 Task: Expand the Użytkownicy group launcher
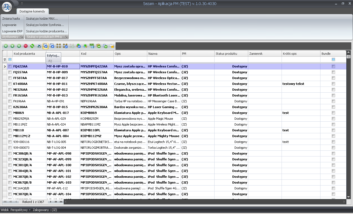pos(22,37)
